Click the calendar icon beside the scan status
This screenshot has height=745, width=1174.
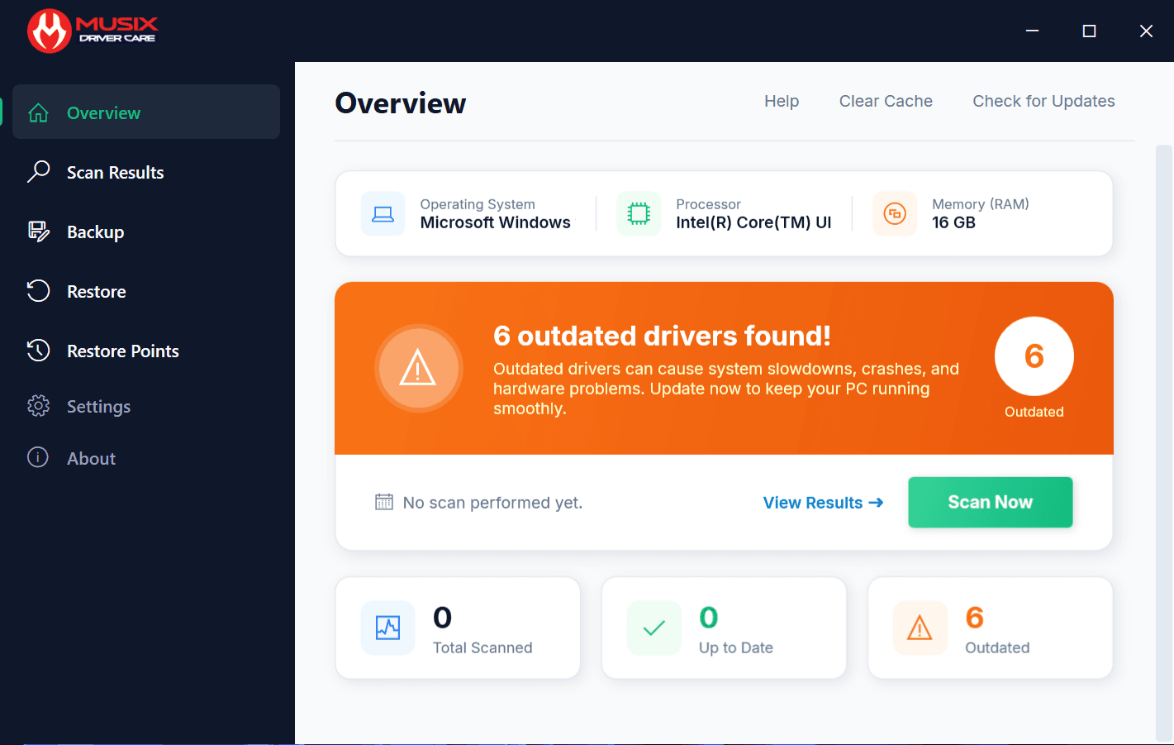pos(383,502)
